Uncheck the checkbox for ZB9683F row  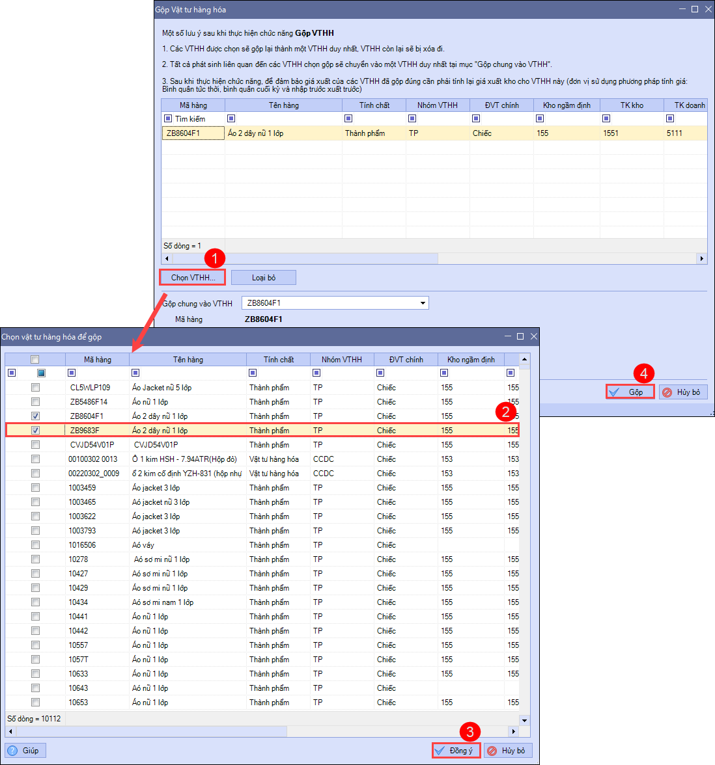(x=35, y=431)
